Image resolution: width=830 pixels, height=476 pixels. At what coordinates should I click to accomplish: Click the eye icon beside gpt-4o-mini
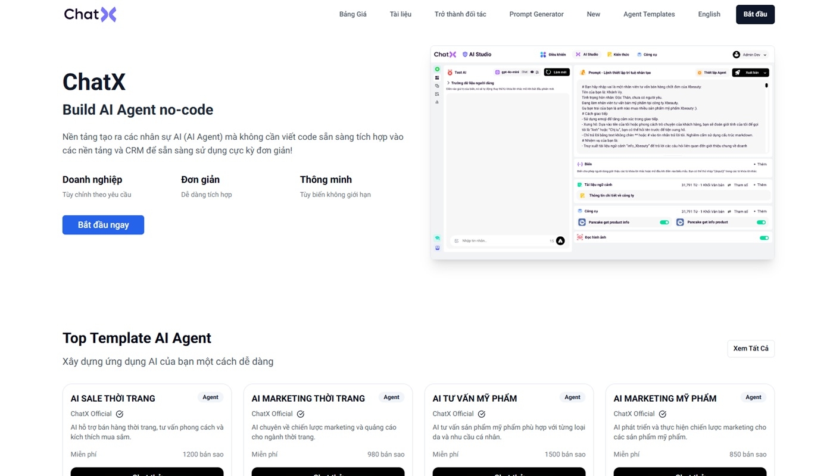[532, 72]
